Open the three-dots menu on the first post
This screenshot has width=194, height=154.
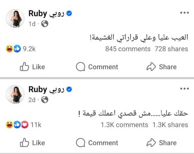184,13
